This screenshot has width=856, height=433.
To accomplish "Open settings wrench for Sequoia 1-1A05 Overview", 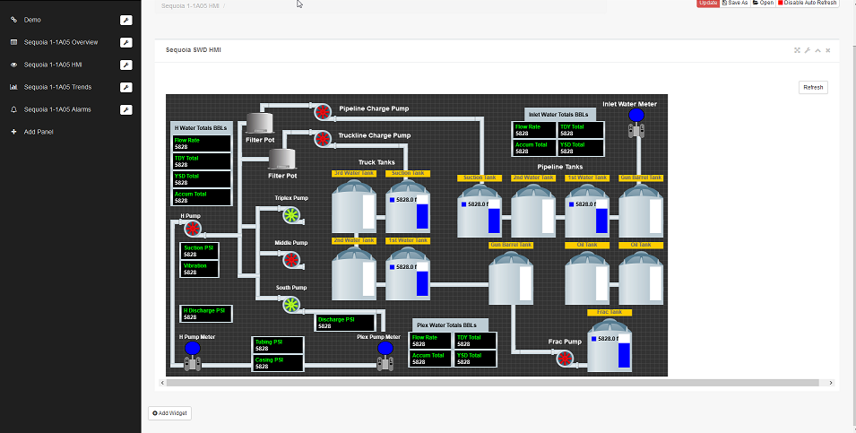I will 126,42.
